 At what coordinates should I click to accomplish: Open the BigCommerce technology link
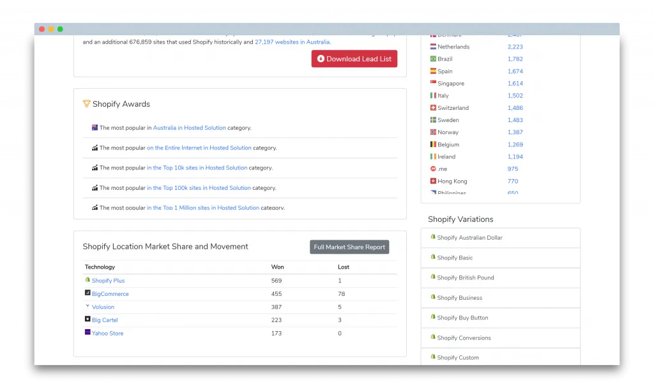pos(110,294)
